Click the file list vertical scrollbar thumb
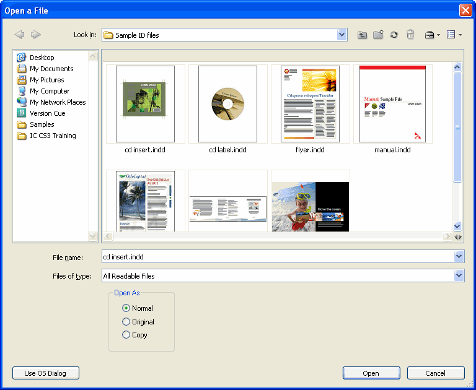 pos(457,128)
